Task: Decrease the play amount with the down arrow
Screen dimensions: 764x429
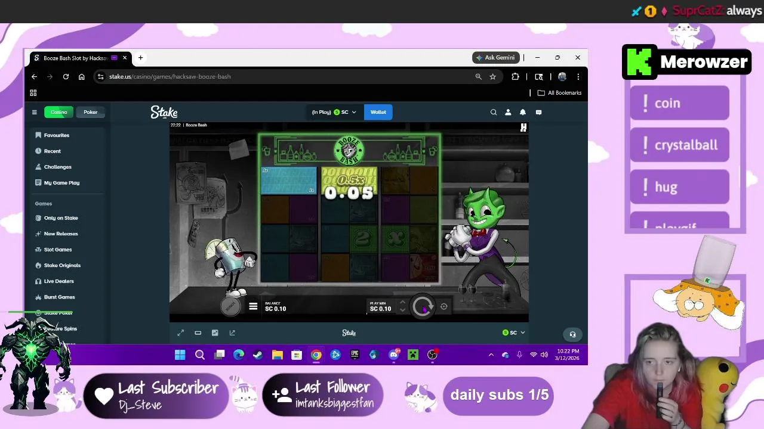Action: coord(402,310)
